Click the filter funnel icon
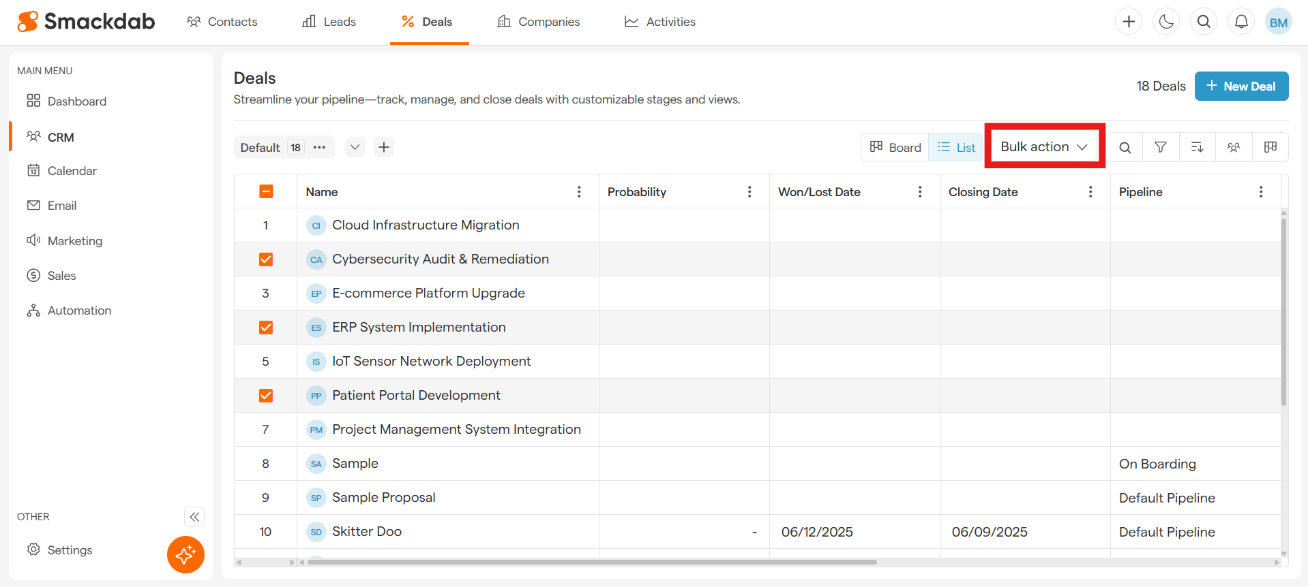 [1161, 147]
